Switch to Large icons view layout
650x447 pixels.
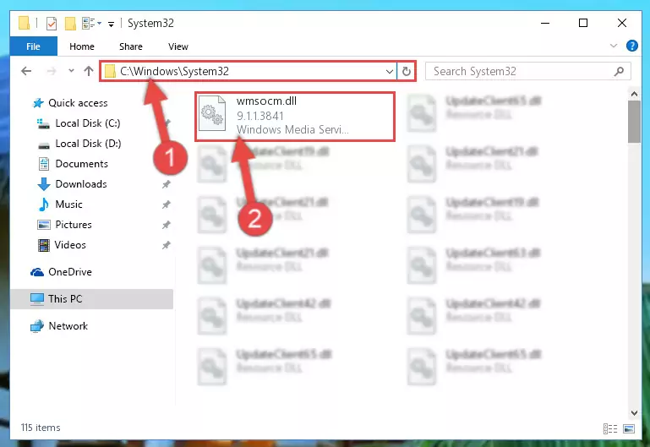(x=628, y=428)
